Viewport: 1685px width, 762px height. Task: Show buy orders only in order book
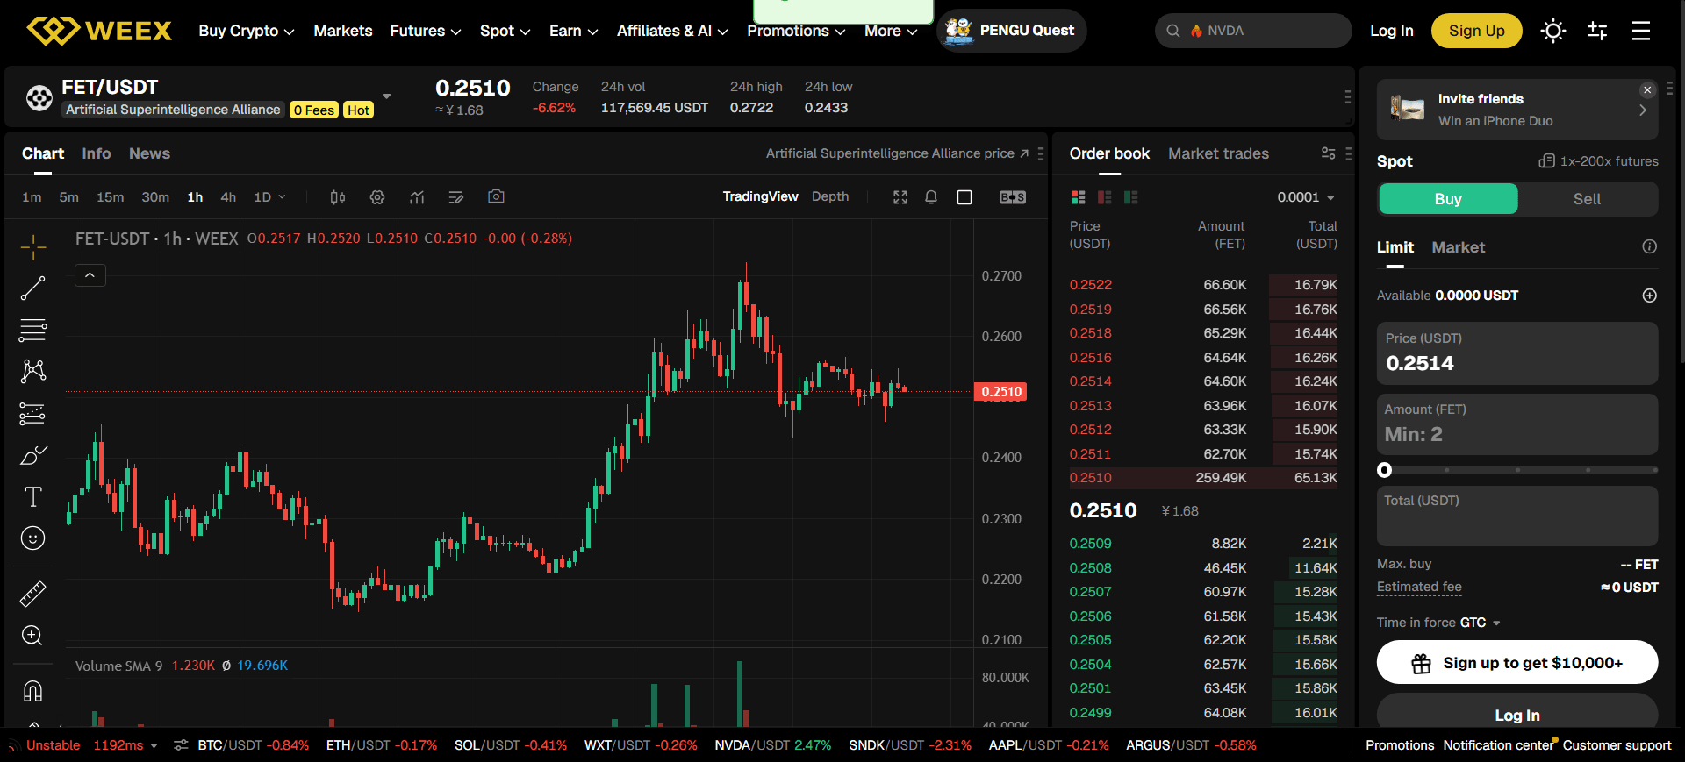1131,197
